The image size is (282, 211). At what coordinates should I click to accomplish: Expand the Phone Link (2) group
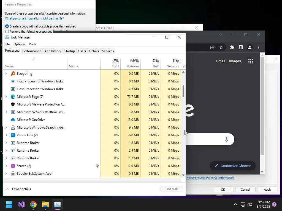(6, 135)
